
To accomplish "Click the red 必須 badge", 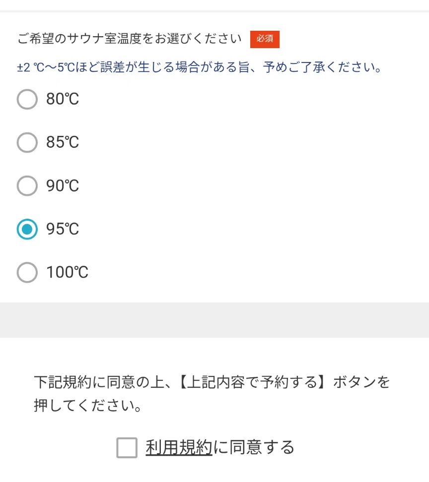I will 265,39.
